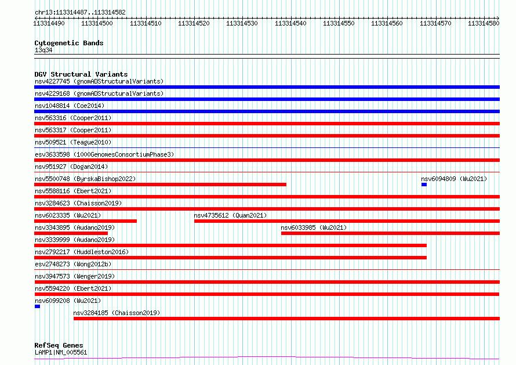Click nsv3947573 (Wenger2019) label
Viewport: 516px width, 365px height.
click(x=75, y=276)
